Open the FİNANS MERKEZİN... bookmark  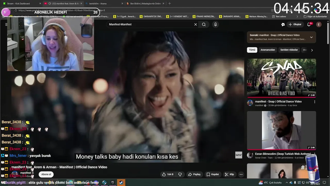coord(204,16)
